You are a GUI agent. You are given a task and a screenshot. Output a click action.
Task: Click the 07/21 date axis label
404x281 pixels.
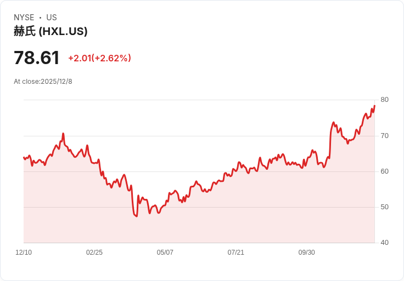click(235, 252)
